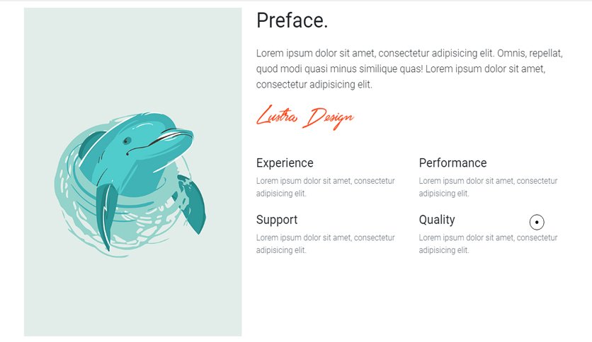592x342 pixels.
Task: Click the dolphin's right flipper
Action: [x=192, y=204]
